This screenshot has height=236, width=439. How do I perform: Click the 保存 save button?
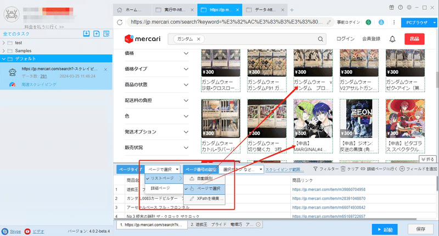[x=420, y=229]
